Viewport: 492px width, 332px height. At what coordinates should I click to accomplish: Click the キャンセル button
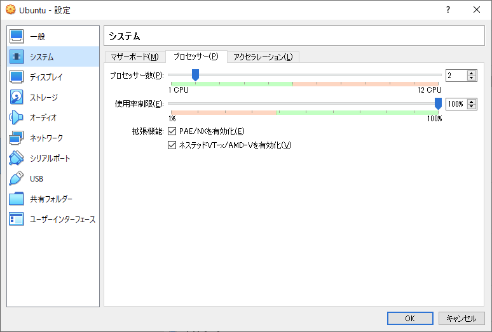461,318
